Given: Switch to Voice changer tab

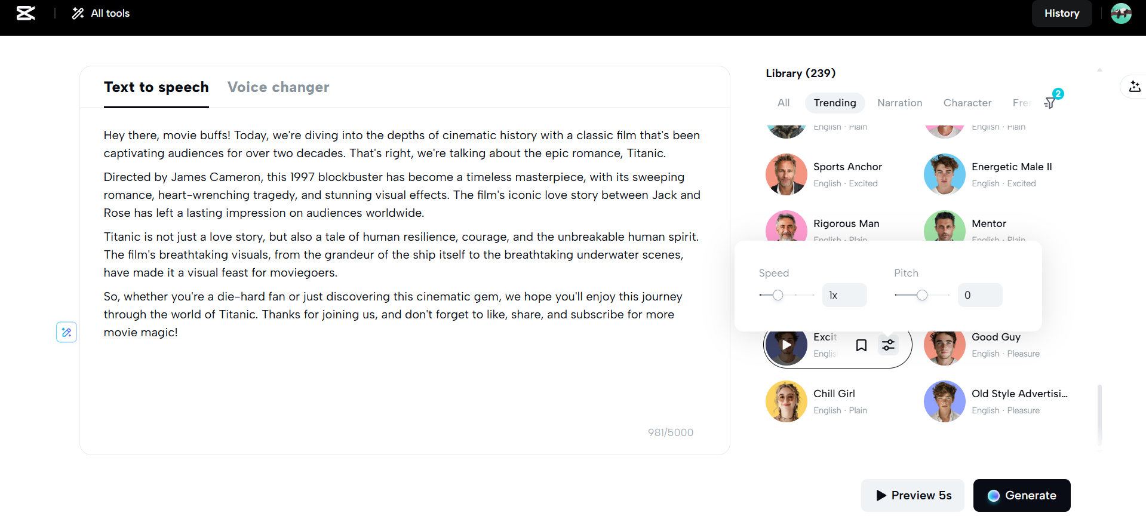Looking at the screenshot, I should [278, 87].
